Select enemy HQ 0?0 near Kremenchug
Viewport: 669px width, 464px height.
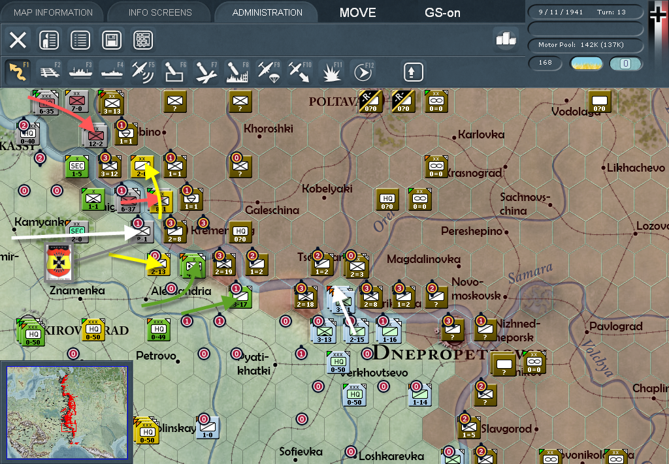click(240, 232)
